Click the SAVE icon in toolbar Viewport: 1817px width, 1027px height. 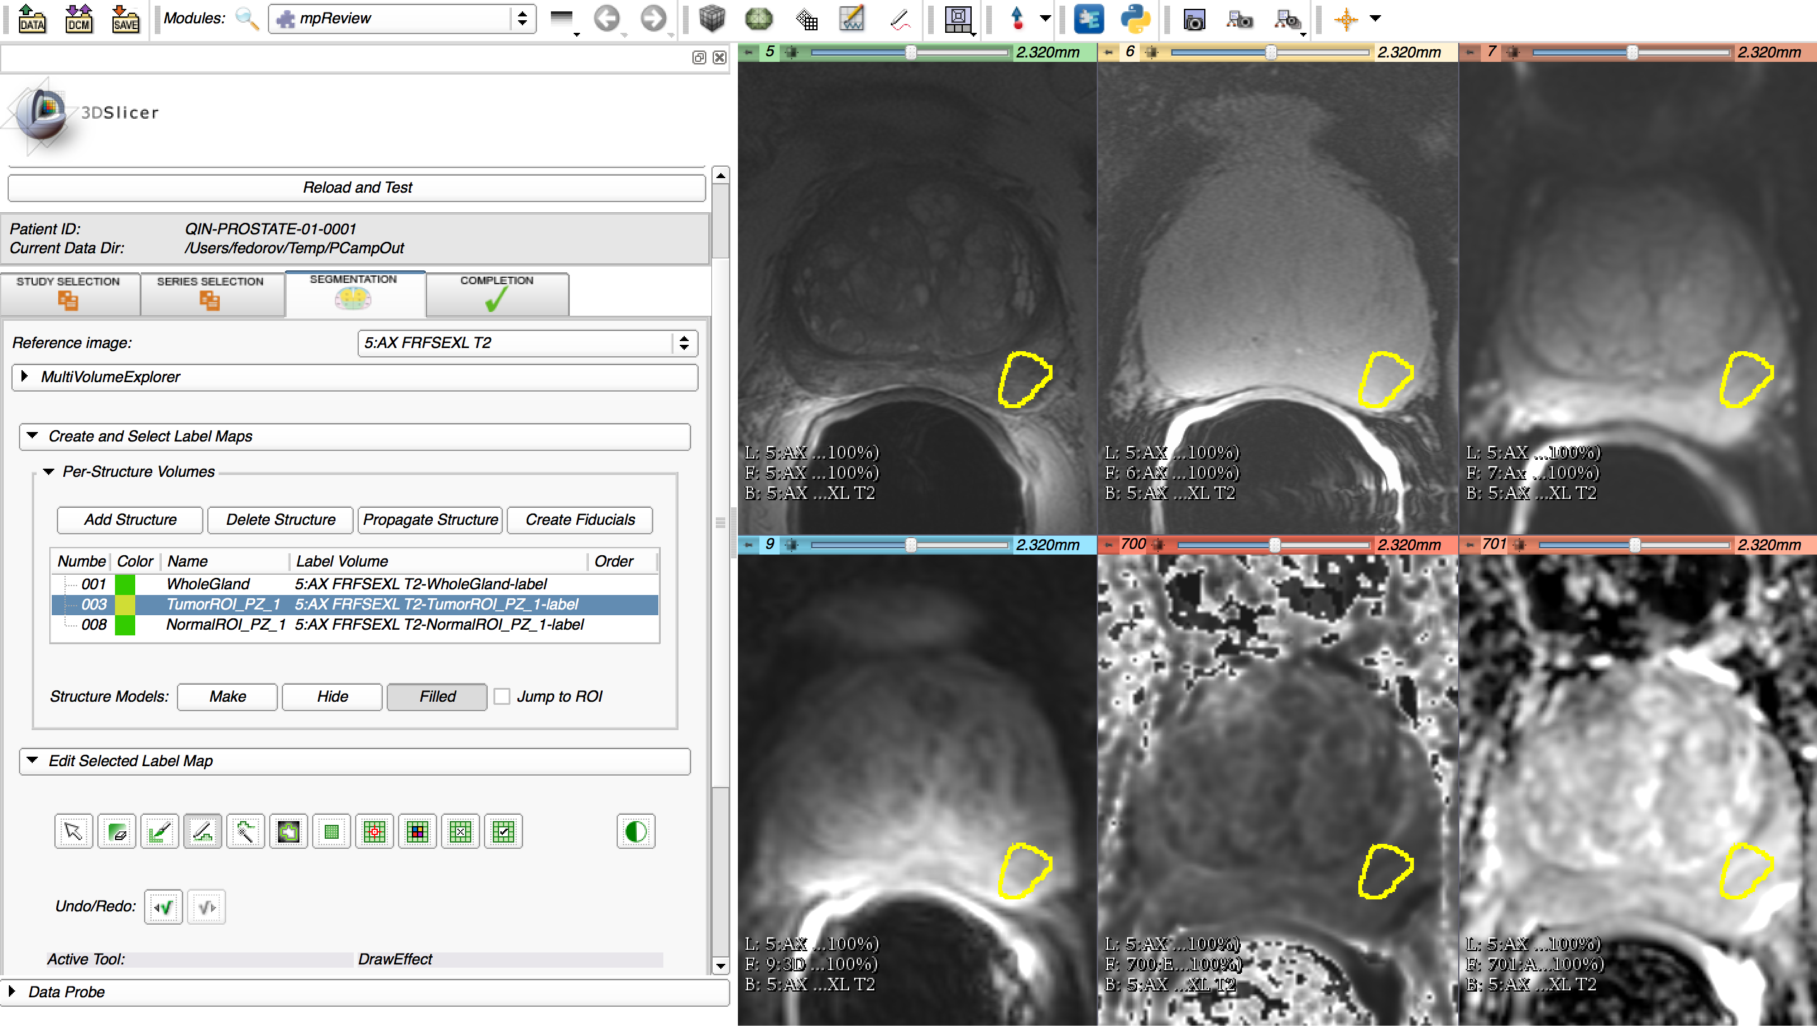[125, 18]
